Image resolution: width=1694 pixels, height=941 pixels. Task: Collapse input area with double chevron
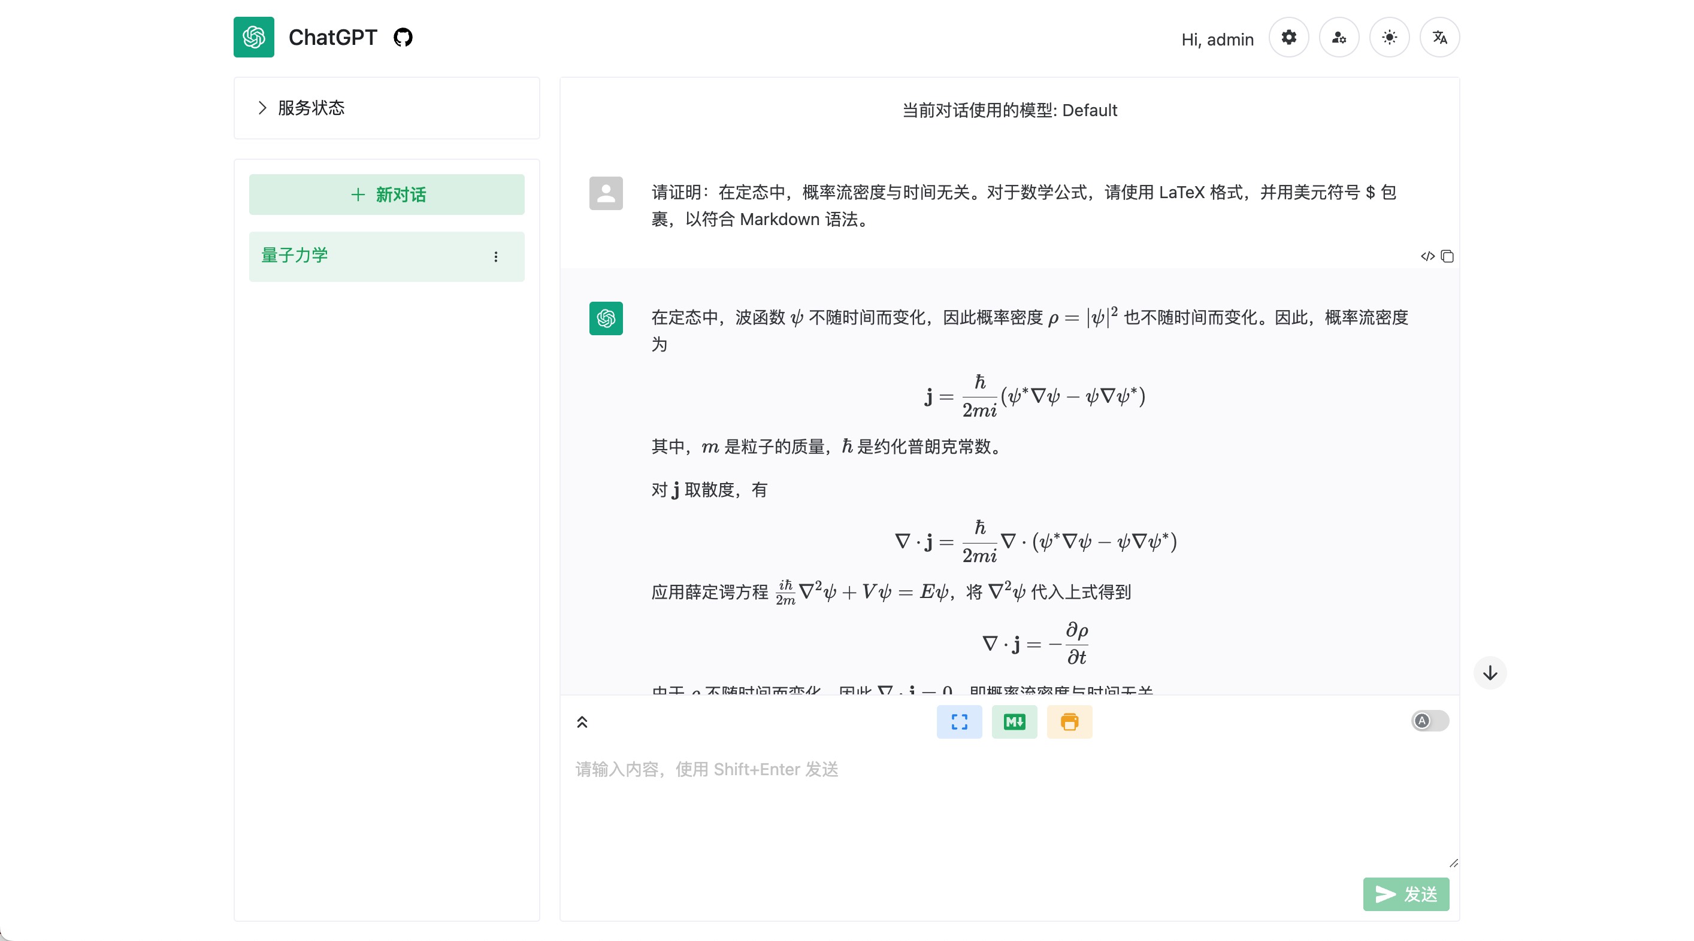click(x=582, y=722)
